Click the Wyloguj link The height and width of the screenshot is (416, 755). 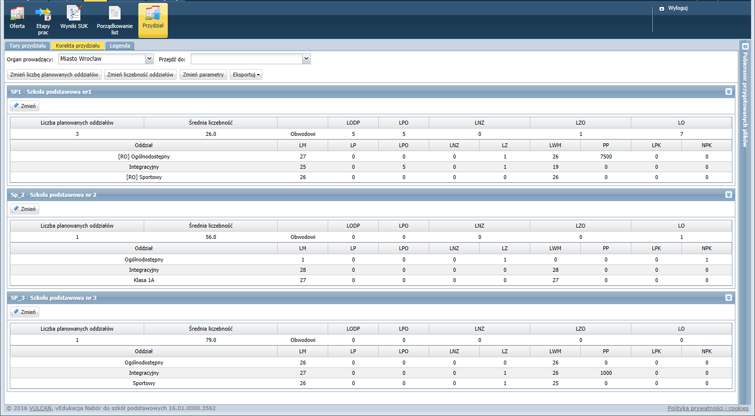coord(677,8)
